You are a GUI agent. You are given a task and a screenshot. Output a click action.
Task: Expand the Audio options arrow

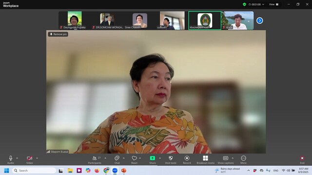point(17,158)
